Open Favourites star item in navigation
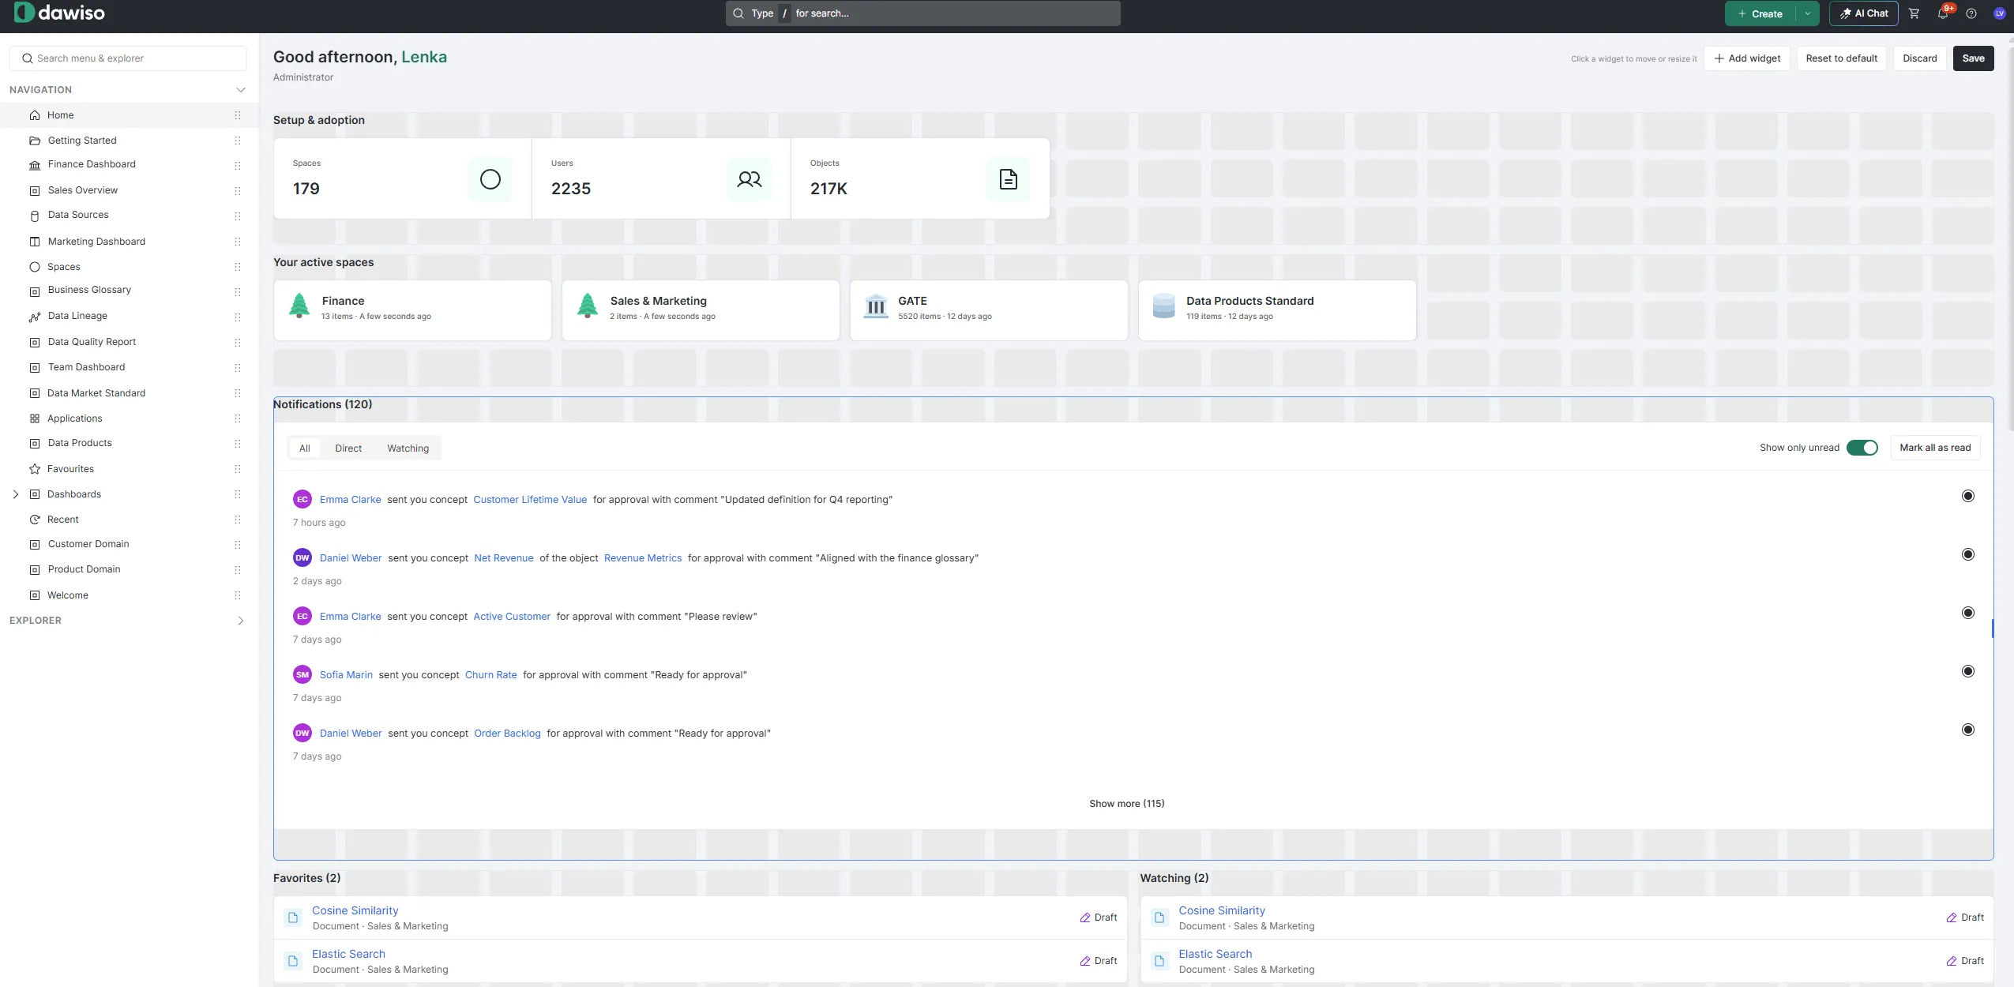Screen dimensions: 2014x987 coord(70,469)
